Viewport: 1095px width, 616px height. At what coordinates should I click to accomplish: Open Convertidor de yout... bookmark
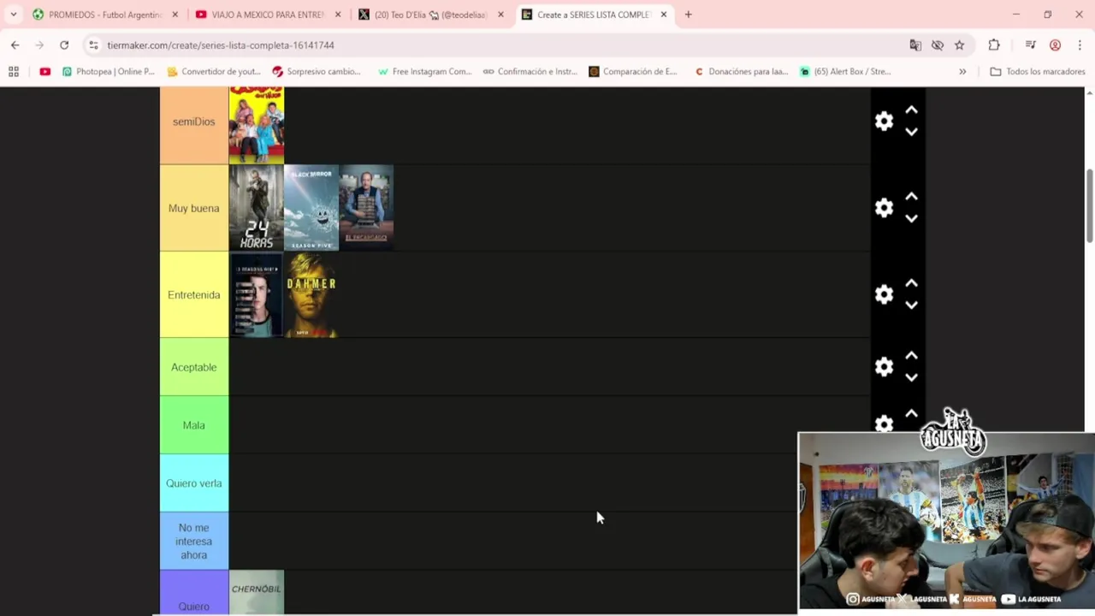click(x=214, y=72)
